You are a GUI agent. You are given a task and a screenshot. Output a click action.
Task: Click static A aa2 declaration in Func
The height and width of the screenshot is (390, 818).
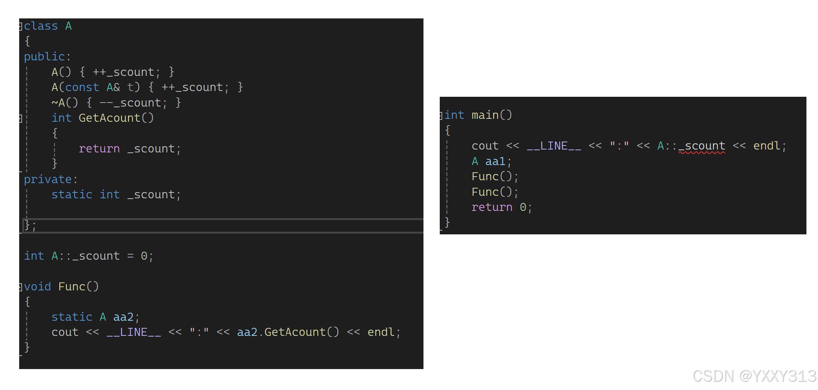[95, 317]
